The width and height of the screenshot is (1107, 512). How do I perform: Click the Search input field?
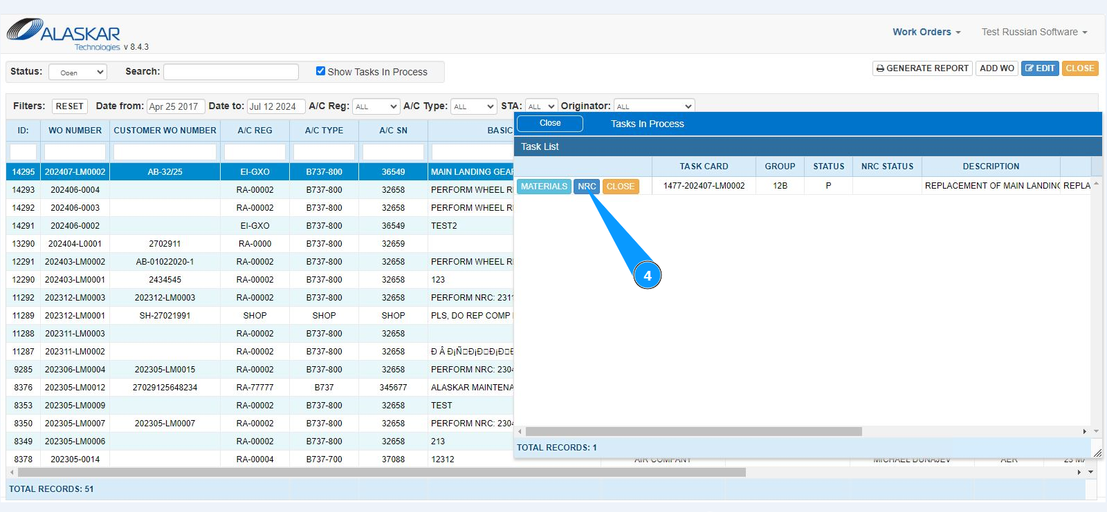coord(231,72)
